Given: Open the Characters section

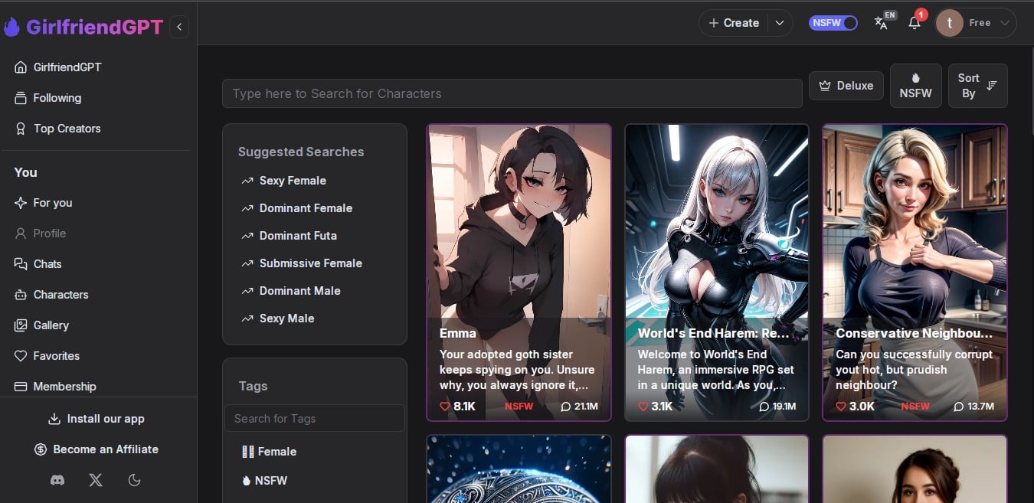Looking at the screenshot, I should (52, 295).
